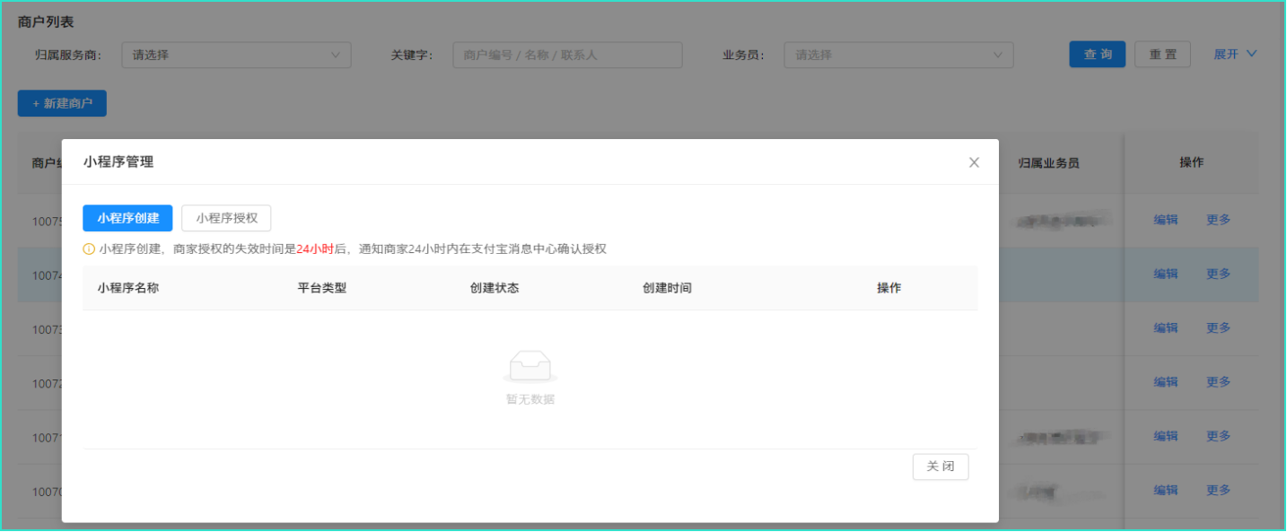Close the 小程序管理 dialog using the X icon
The image size is (1287, 532).
tap(974, 162)
